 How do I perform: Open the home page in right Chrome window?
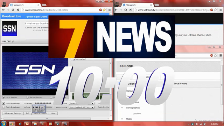point(131,10)
